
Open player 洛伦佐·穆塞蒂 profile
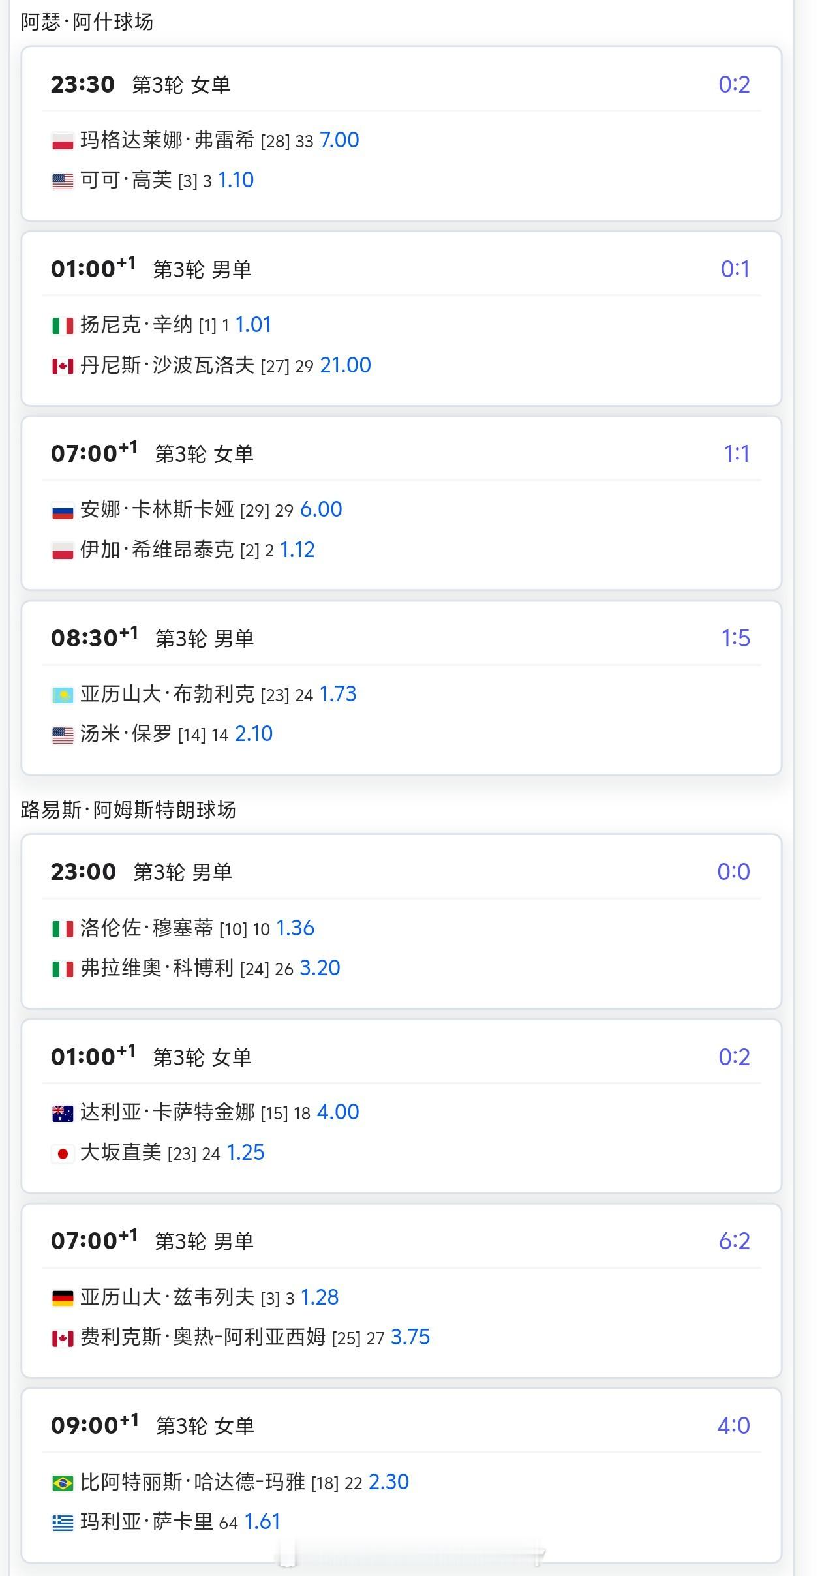pyautogui.click(x=147, y=928)
